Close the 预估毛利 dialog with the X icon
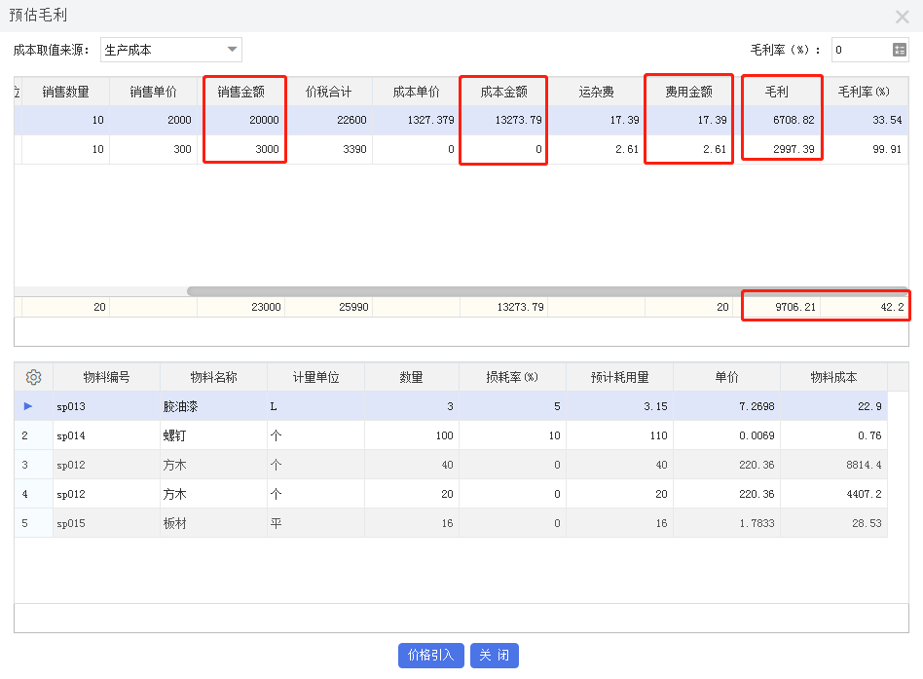The width and height of the screenshot is (923, 679). 902,16
